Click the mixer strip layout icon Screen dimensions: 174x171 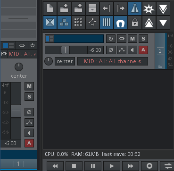(x=8, y=46)
